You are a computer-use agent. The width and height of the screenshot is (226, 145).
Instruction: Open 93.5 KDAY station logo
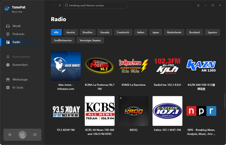66,111
